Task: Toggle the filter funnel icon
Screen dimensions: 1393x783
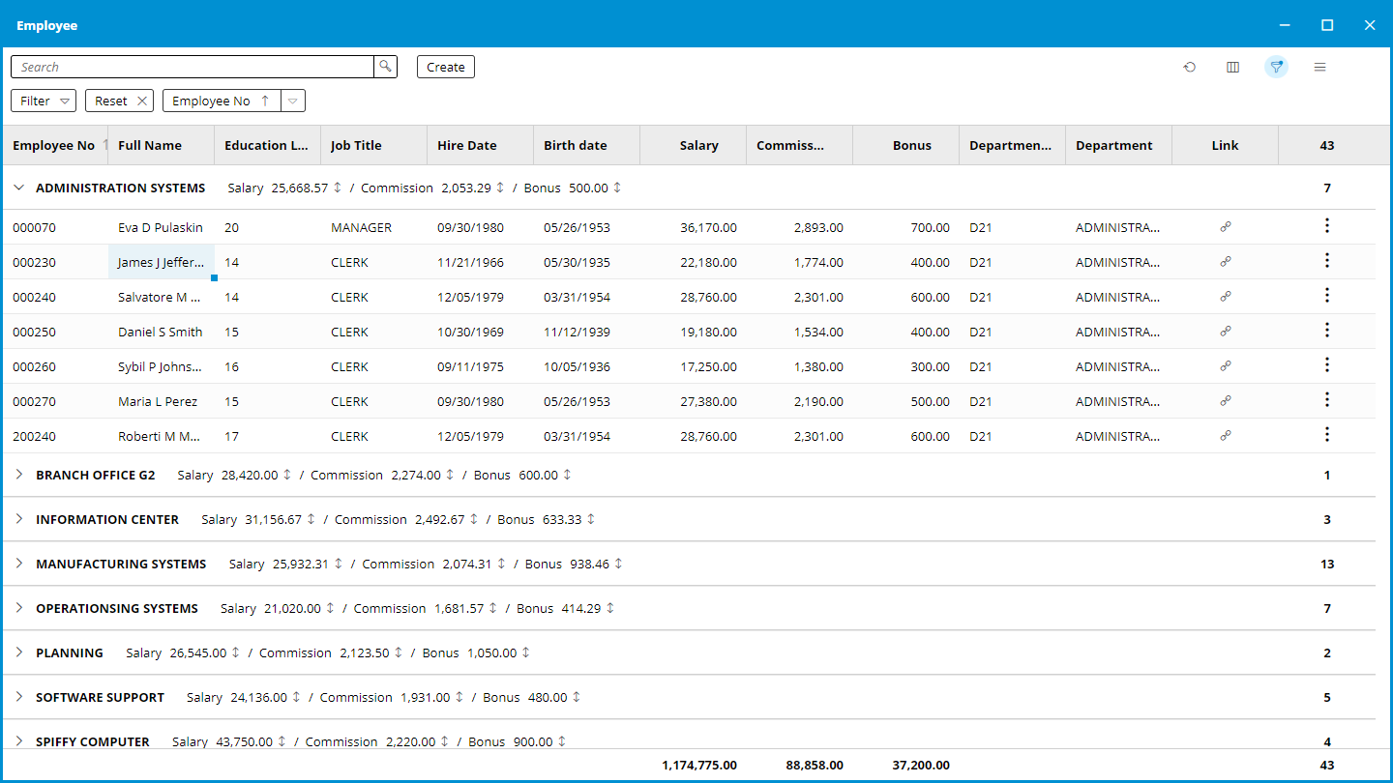Action: tap(1277, 67)
